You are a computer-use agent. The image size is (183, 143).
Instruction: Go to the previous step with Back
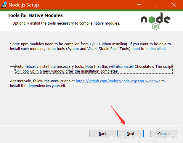(x=103, y=134)
